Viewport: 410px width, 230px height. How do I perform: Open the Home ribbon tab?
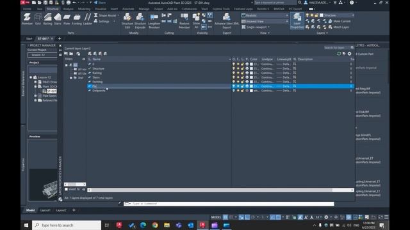point(27,9)
